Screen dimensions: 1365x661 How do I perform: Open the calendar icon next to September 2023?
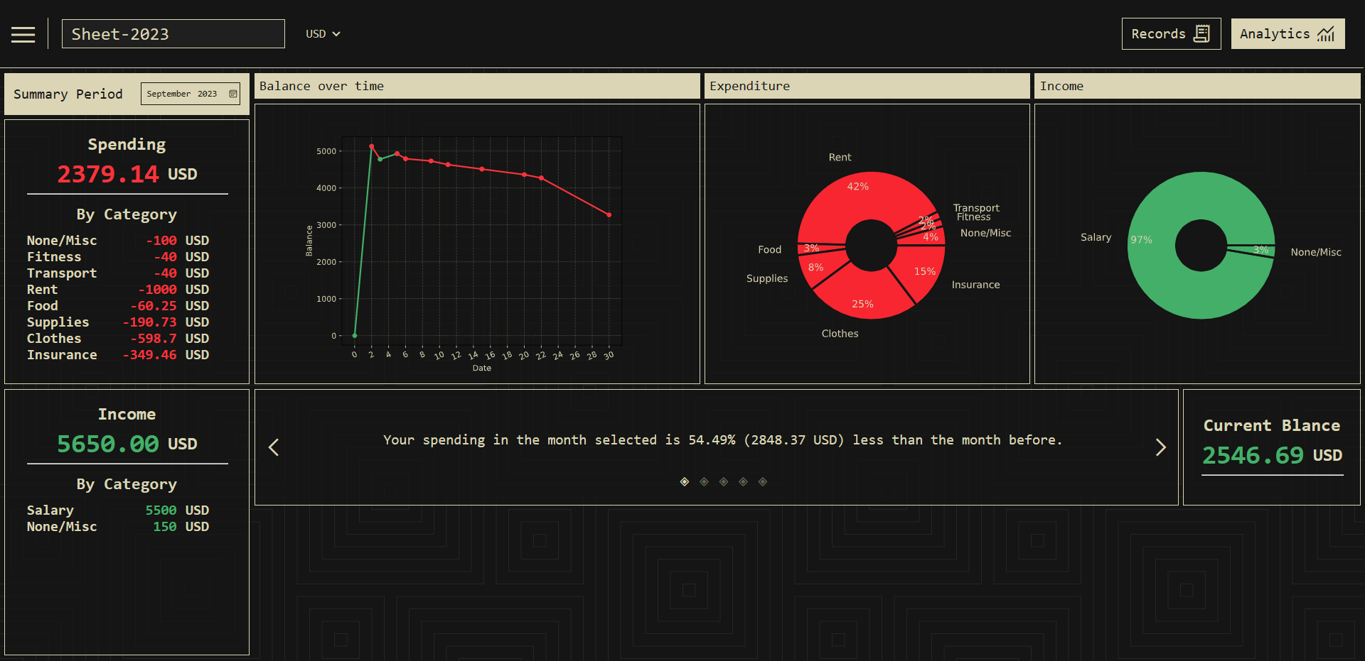click(x=233, y=93)
